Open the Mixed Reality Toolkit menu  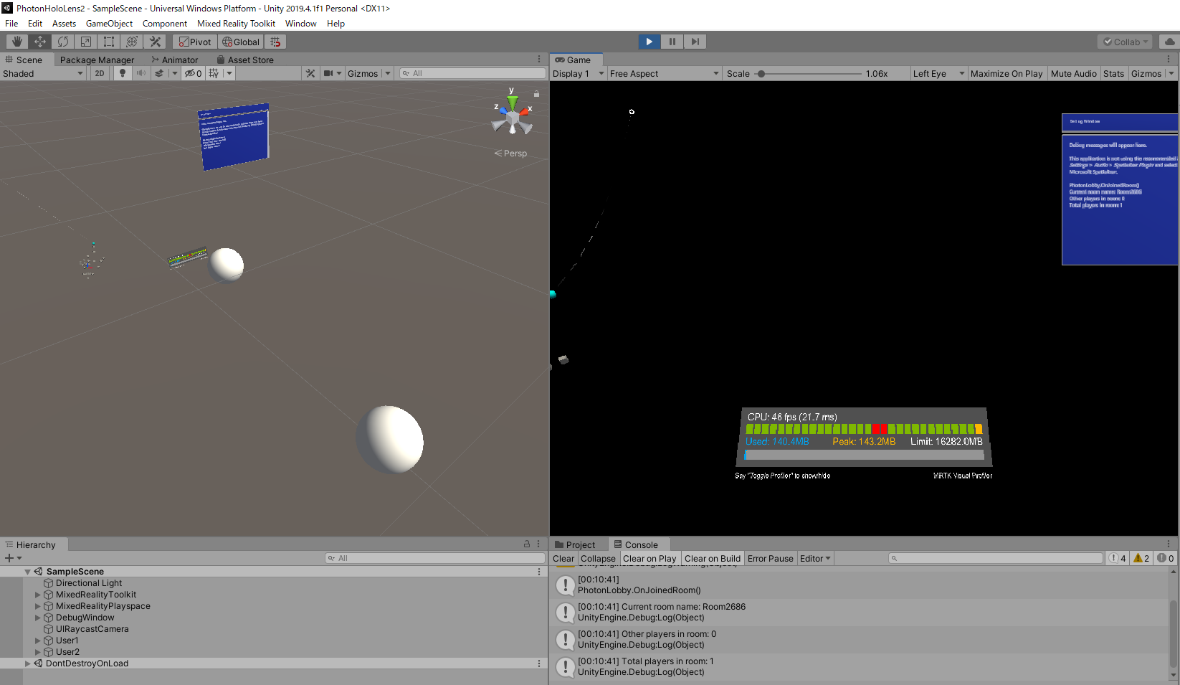[x=236, y=24]
